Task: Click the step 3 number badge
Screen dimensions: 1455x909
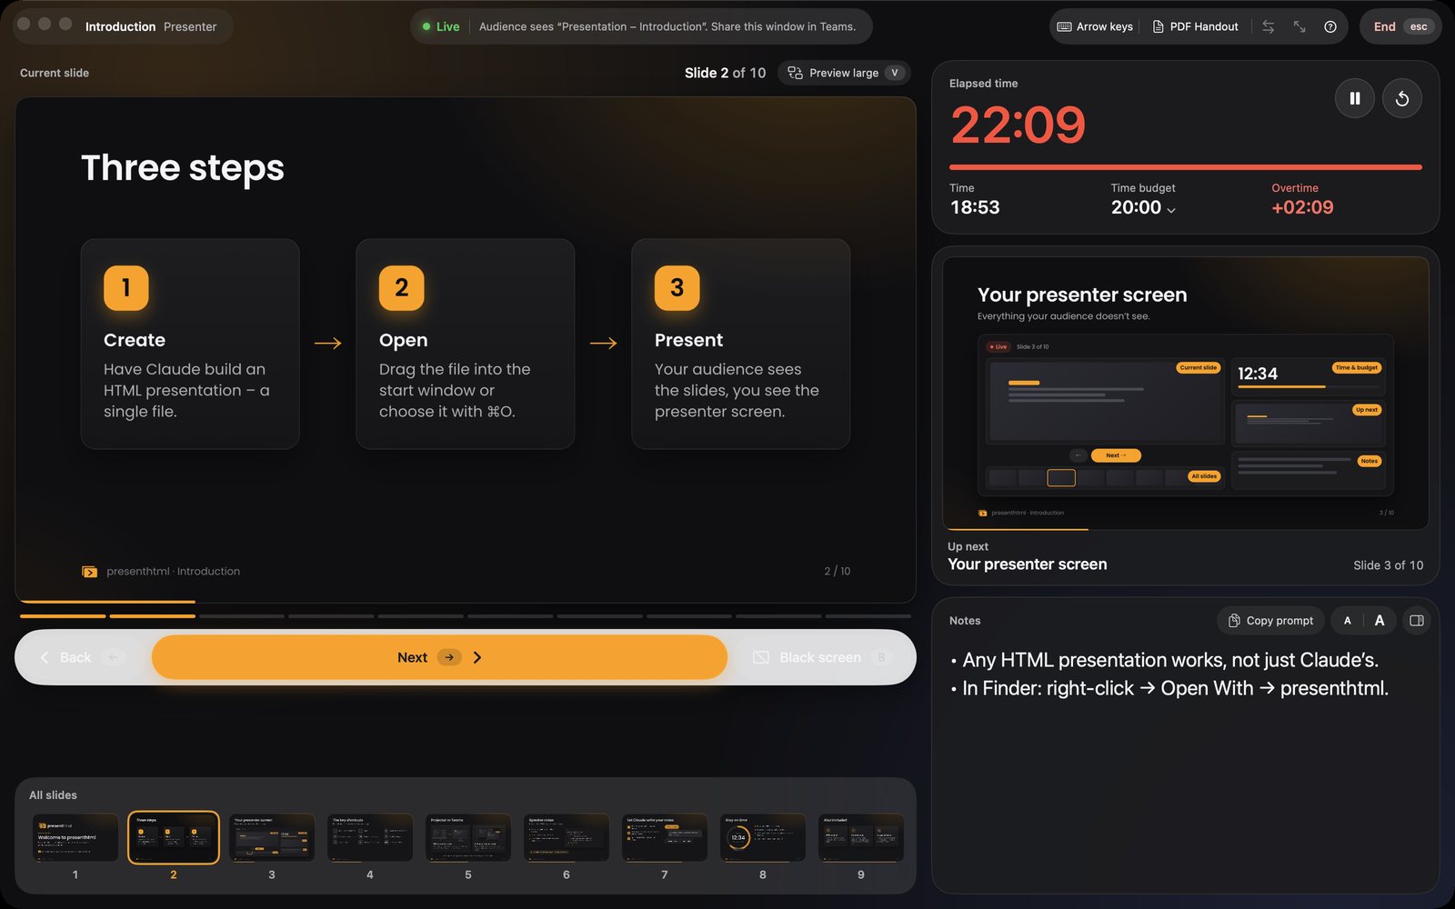Action: [677, 288]
